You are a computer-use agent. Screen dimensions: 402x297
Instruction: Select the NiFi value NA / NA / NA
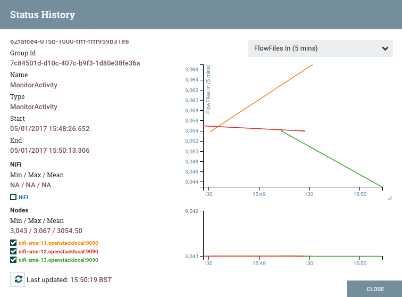30,185
